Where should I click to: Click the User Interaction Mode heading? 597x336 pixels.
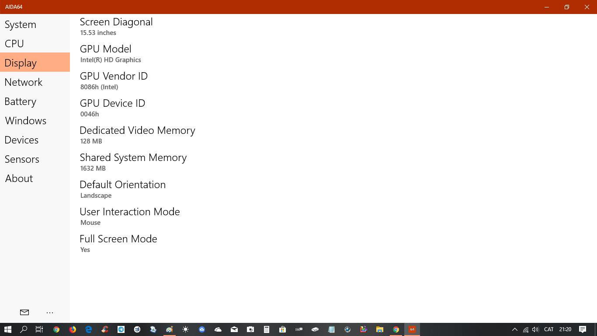(130, 212)
